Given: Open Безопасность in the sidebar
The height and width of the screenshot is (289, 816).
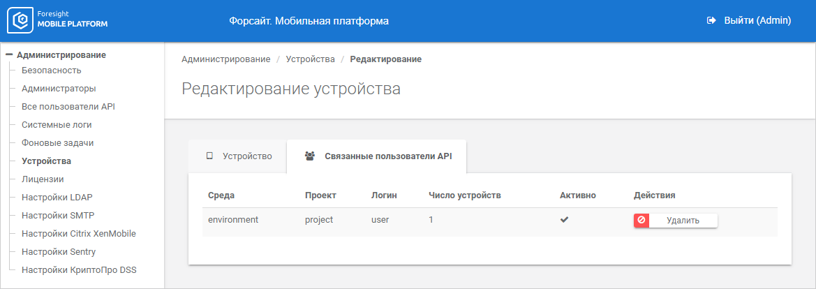Looking at the screenshot, I should pos(52,71).
